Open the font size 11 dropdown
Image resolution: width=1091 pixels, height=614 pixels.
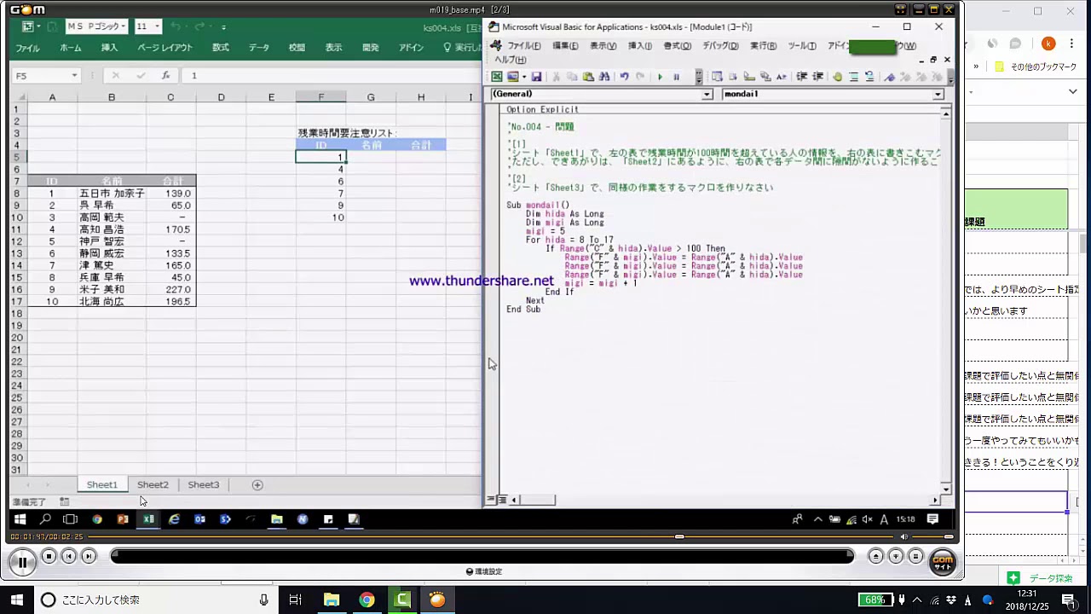coord(157,26)
